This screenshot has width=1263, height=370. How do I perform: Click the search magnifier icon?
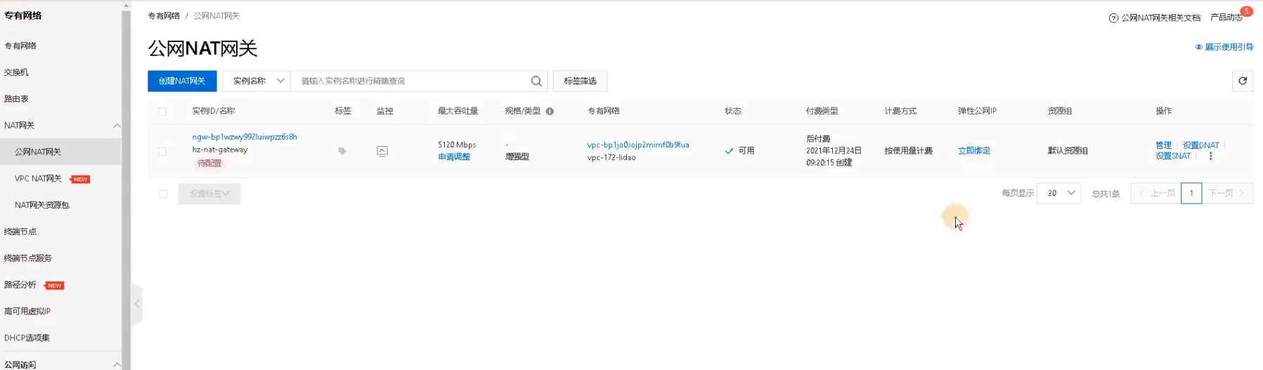point(536,81)
